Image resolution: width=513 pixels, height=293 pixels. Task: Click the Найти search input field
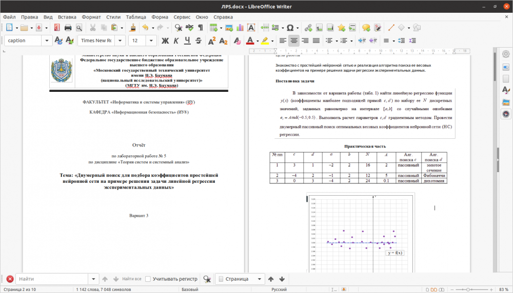(x=52, y=279)
